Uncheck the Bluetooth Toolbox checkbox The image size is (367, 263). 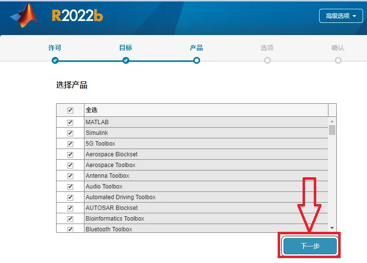click(x=70, y=229)
